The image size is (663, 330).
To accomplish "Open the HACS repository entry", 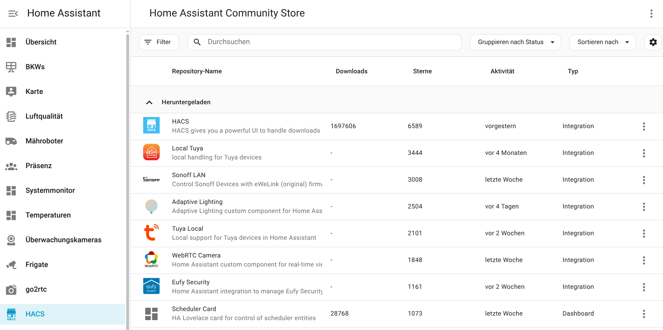I will coord(397,126).
